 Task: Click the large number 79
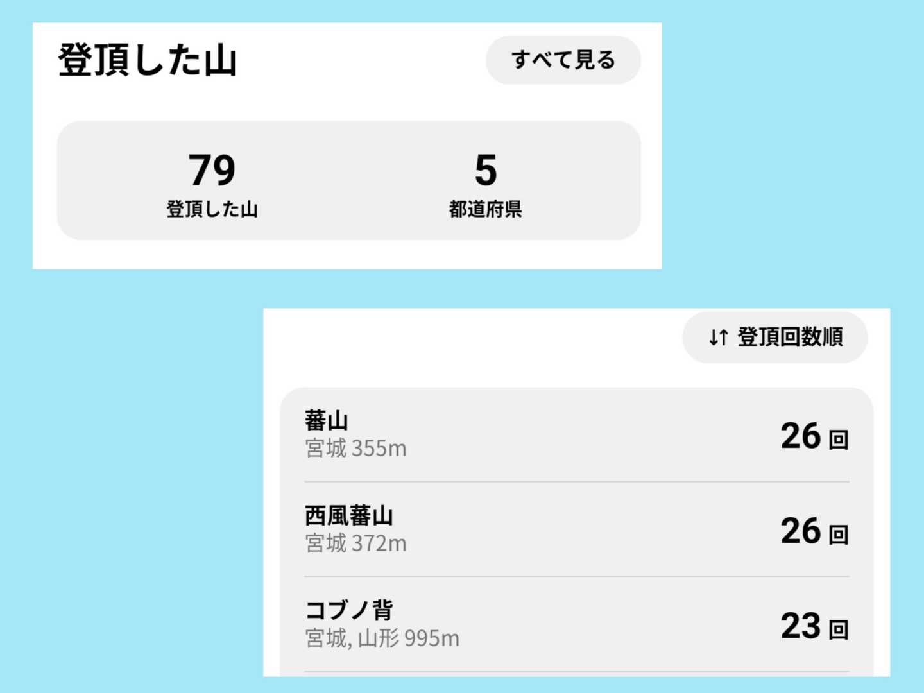click(212, 170)
